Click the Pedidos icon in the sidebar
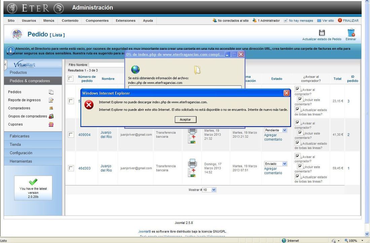 tap(51, 92)
